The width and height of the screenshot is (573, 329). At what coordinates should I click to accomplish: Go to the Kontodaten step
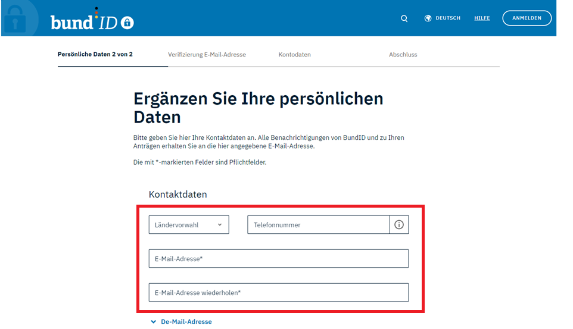click(x=294, y=54)
